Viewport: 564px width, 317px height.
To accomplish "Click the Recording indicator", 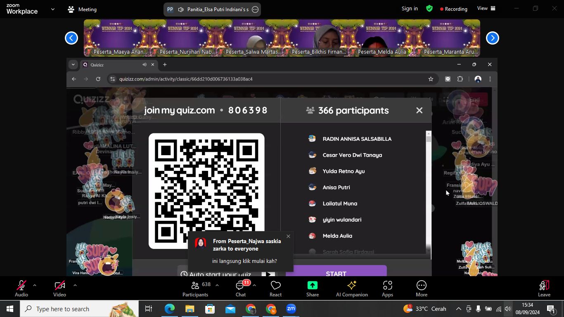I will (x=454, y=9).
